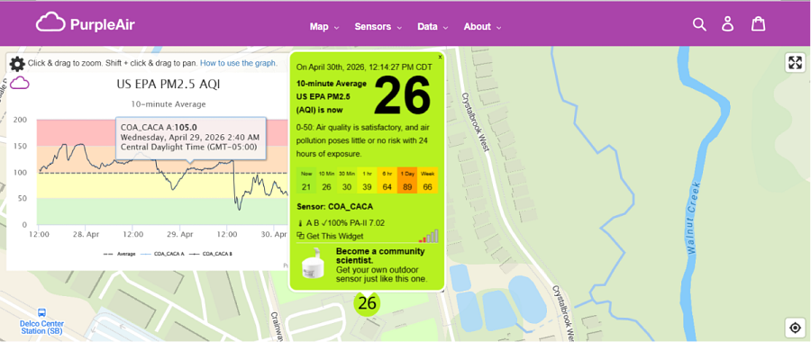Image resolution: width=811 pixels, height=342 pixels.
Task: Toggle fullscreen map icon
Action: (x=795, y=62)
